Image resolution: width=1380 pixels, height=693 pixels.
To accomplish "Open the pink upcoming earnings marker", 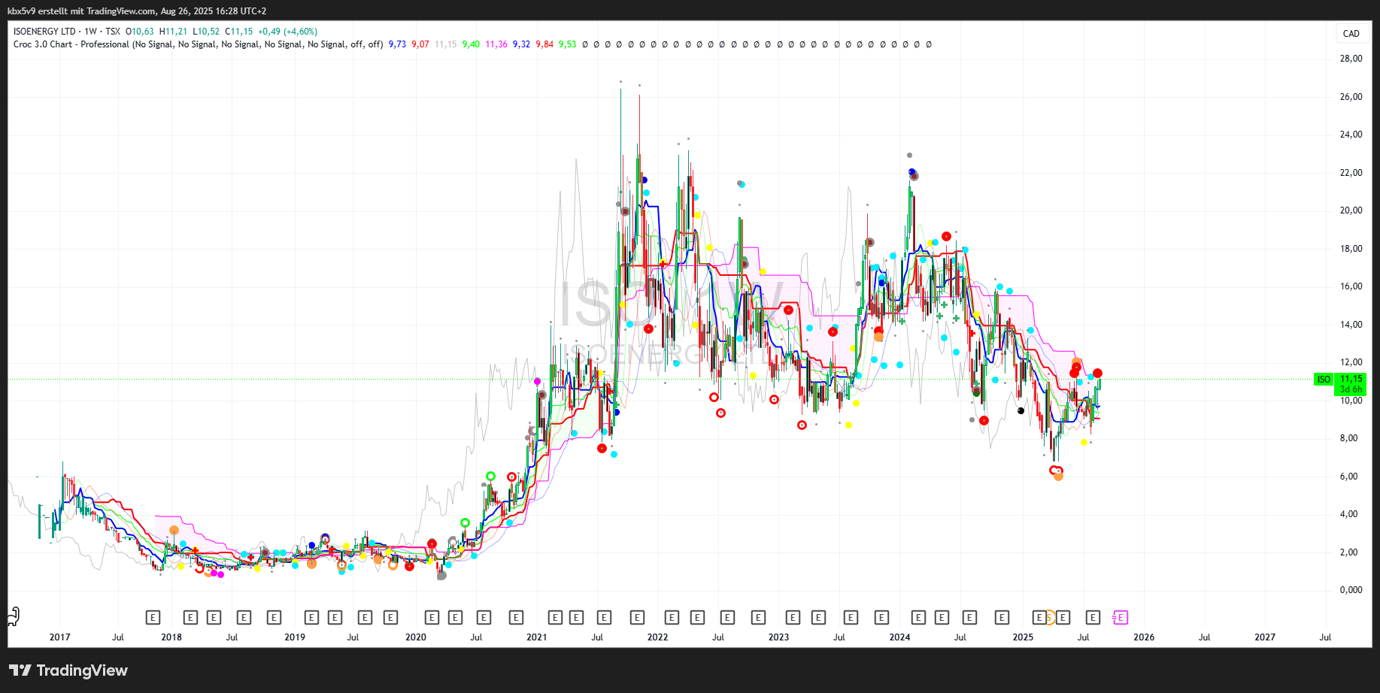I will 1120,618.
